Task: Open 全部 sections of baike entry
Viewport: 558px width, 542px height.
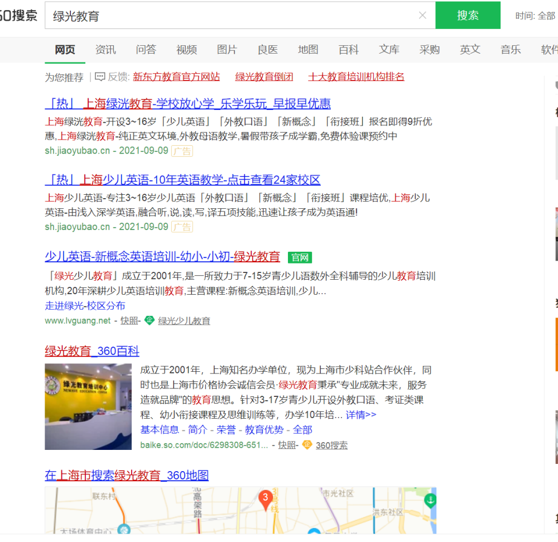Action: [x=302, y=430]
